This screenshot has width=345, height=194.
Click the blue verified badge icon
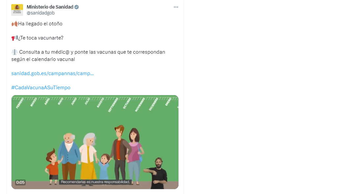pos(77,7)
